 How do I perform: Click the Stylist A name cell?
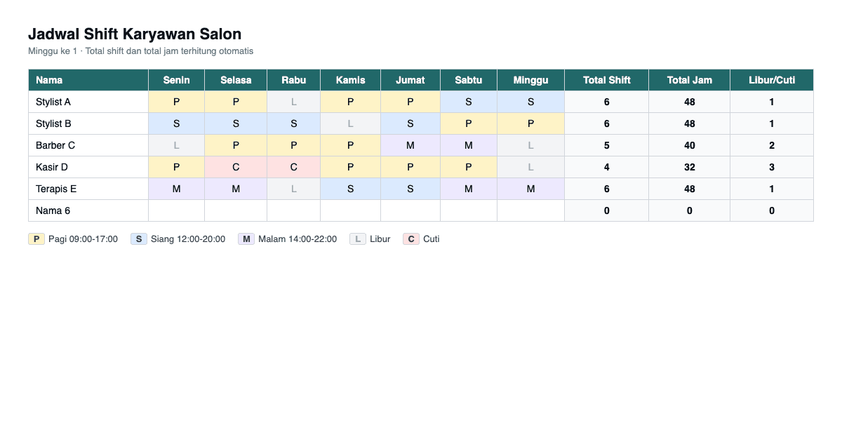[x=88, y=102]
